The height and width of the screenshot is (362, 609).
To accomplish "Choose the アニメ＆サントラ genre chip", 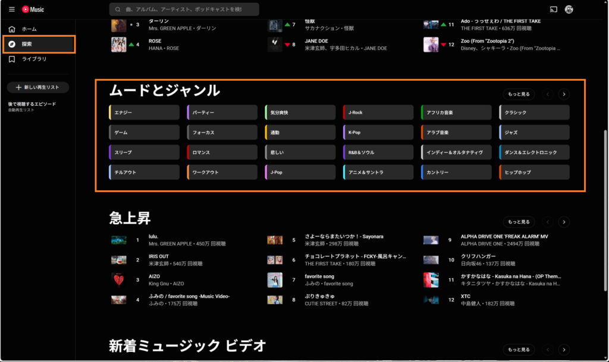I will click(x=378, y=172).
